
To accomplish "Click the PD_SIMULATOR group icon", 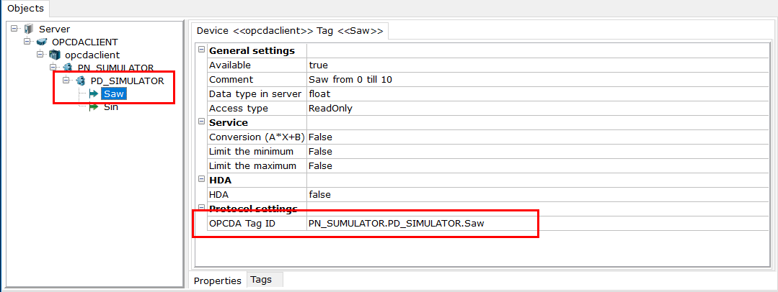I will coord(80,81).
